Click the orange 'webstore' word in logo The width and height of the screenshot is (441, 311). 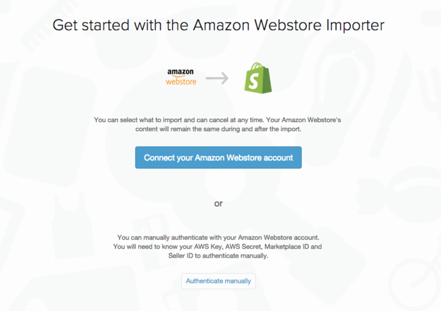(x=181, y=82)
